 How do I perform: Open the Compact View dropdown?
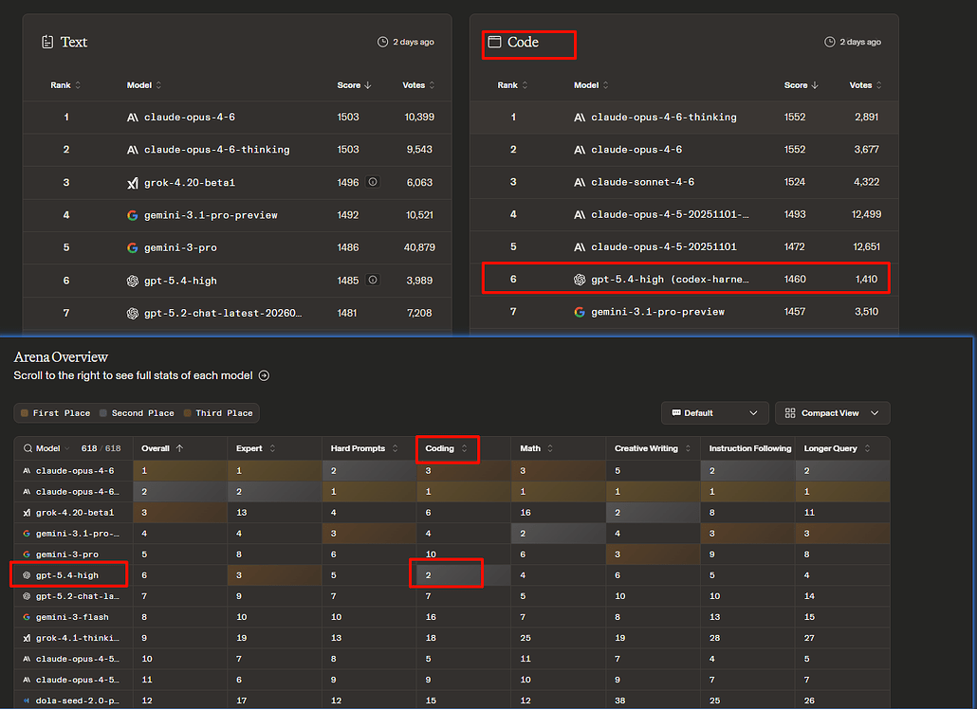pos(833,413)
